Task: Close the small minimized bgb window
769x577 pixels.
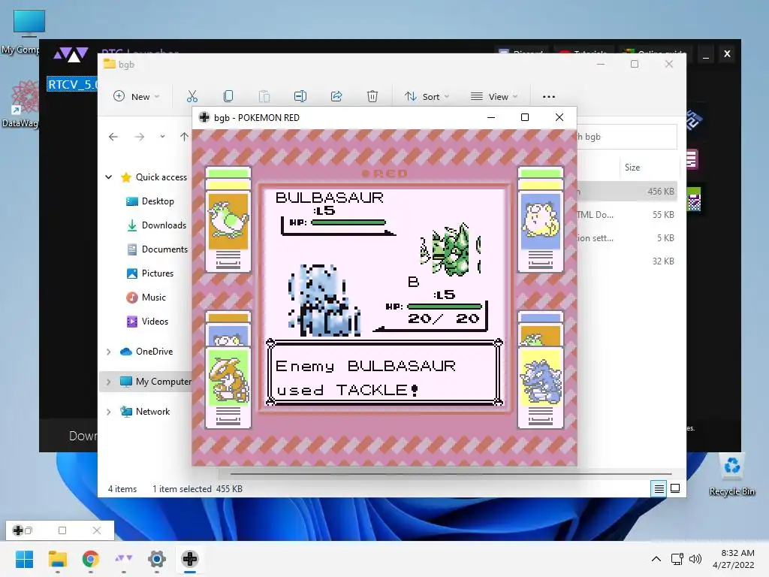Action: (97, 530)
